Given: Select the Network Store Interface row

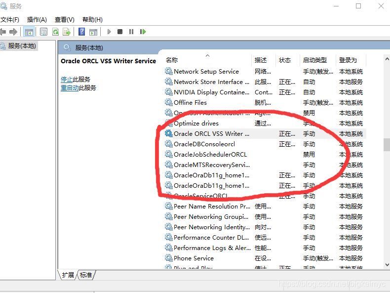Looking at the screenshot, I should click(x=265, y=82).
